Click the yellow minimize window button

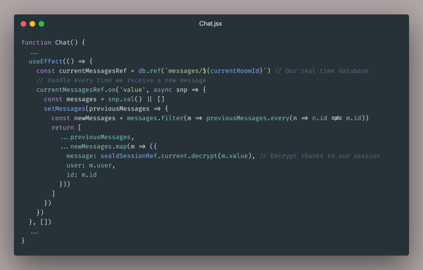tap(32, 24)
